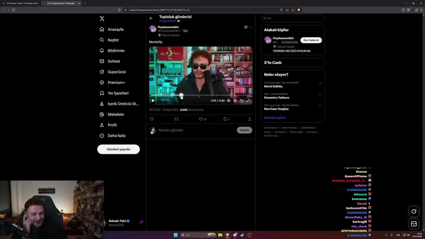The image size is (425, 239).
Task: Click the video progress bar handle
Action: (x=181, y=95)
